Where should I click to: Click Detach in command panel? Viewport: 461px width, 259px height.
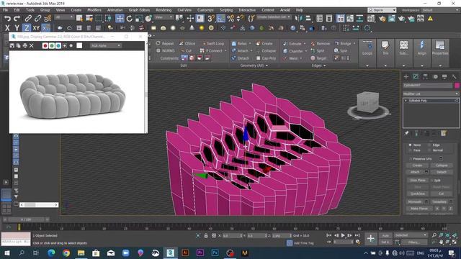442,172
